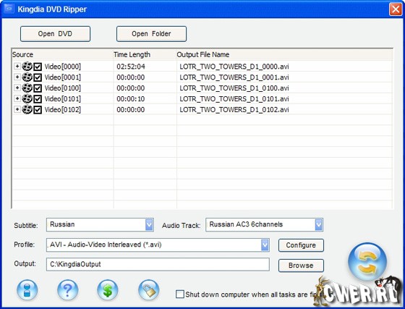Image resolution: width=405 pixels, height=309 pixels.
Task: Click the large circular Convert arrows button
Action: tap(367, 262)
